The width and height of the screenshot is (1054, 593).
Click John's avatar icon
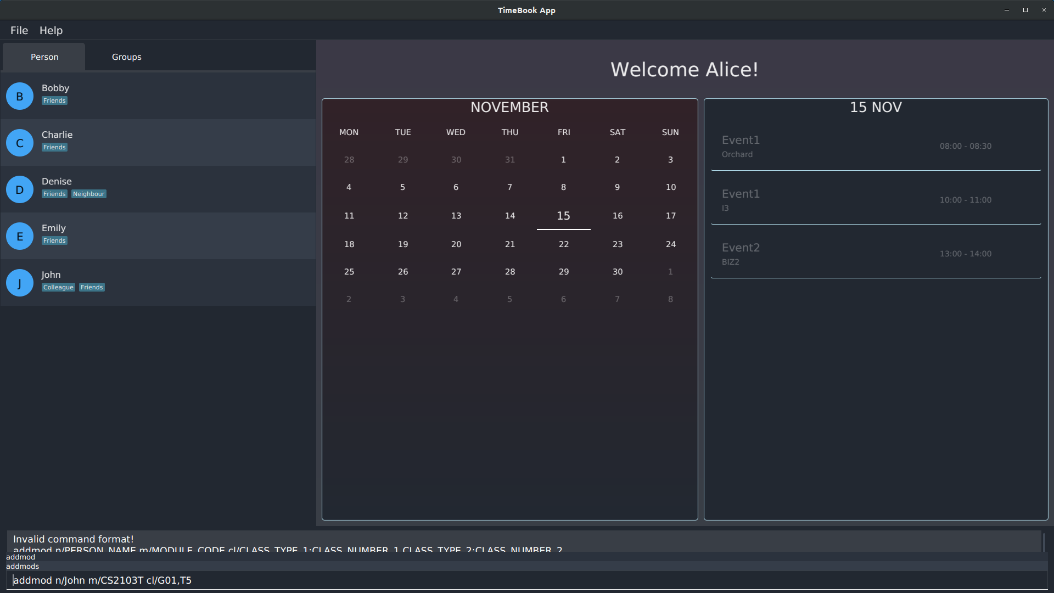(20, 283)
